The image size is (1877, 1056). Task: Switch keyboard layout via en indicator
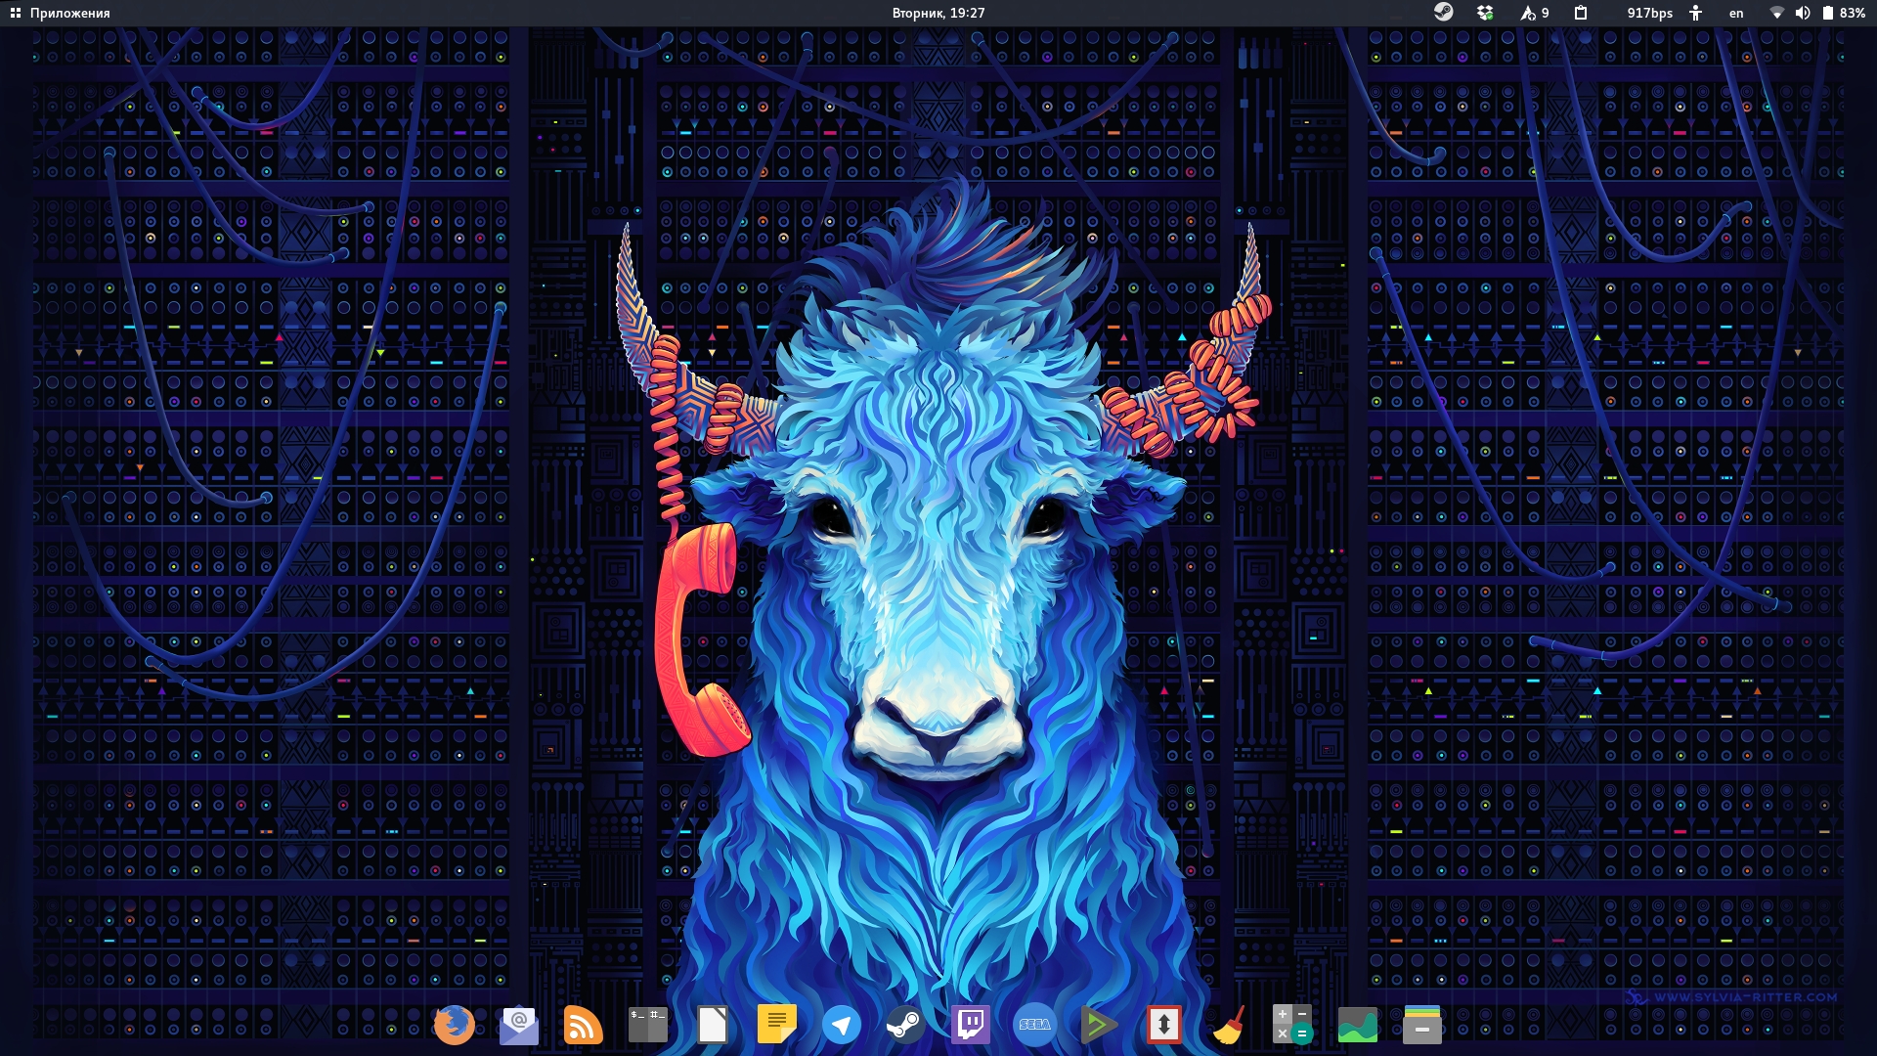(x=1736, y=13)
